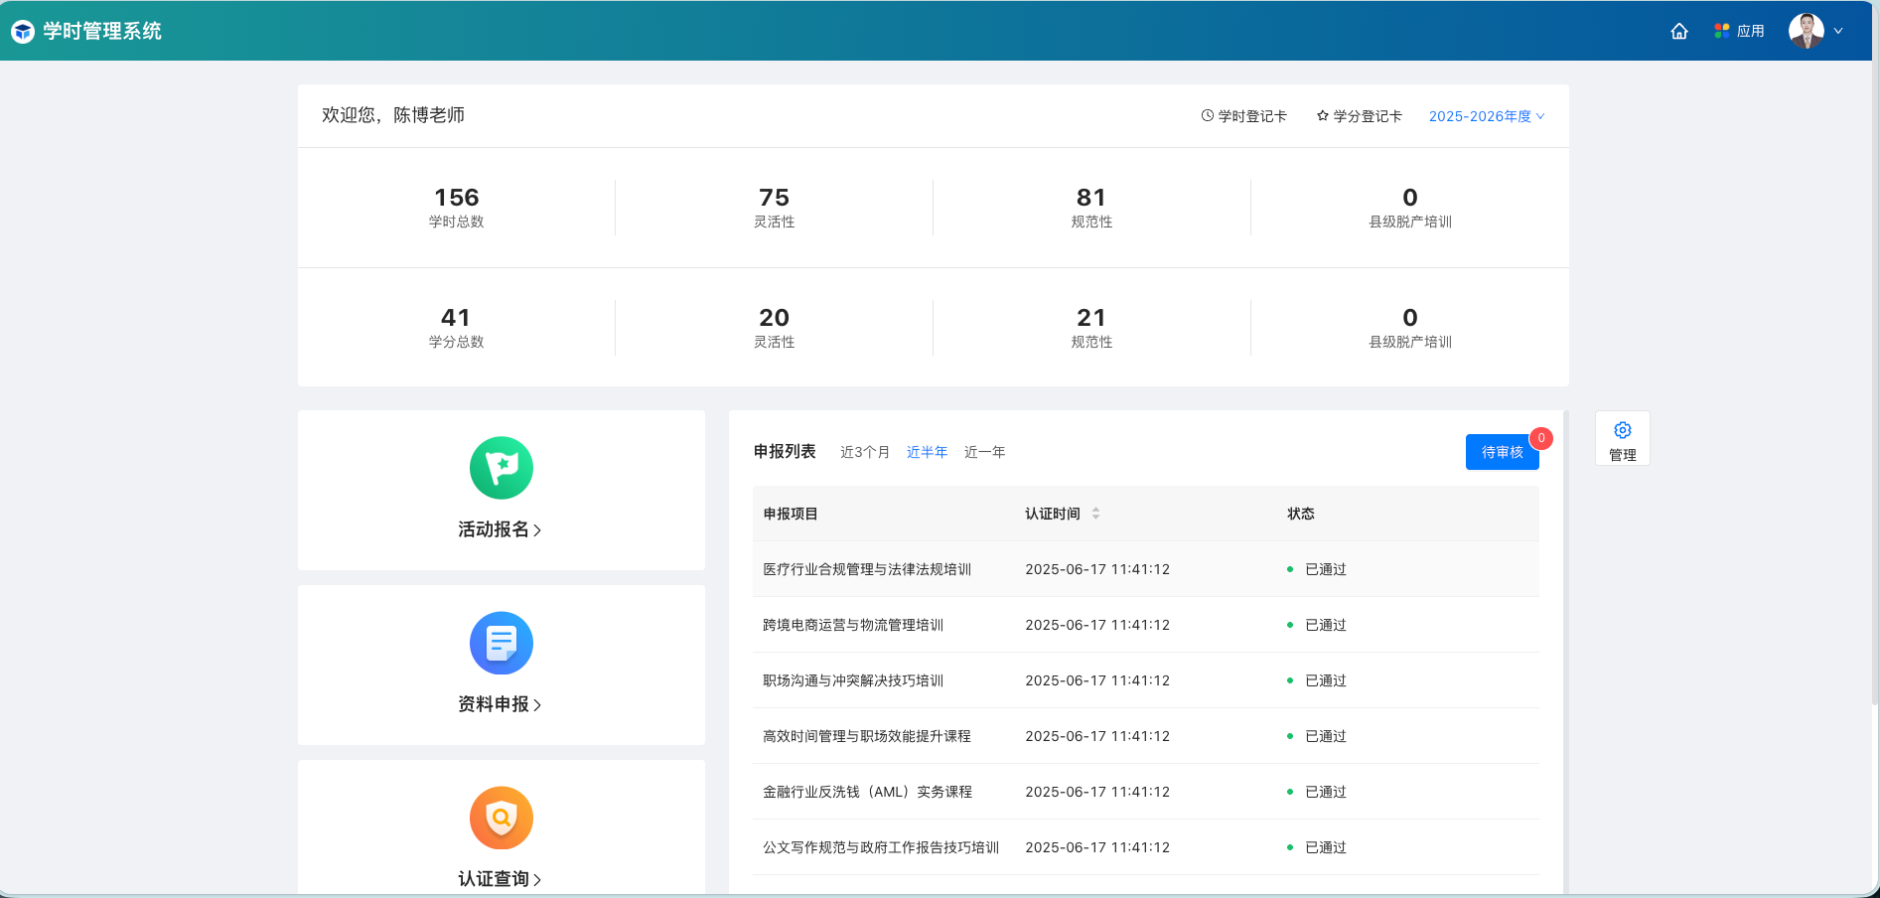Expand the user account dropdown arrow
Viewport: 1880px width, 898px height.
(1838, 31)
